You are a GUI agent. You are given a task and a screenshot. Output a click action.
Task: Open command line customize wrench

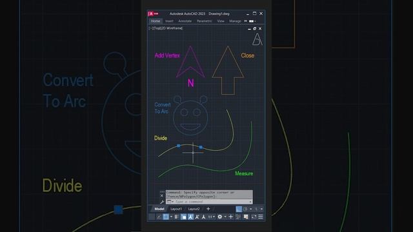tap(162, 202)
